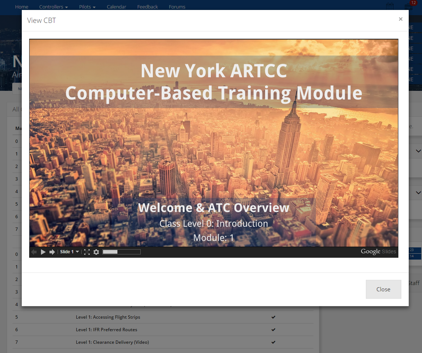This screenshot has height=353, width=422.
Task: Open the briefcase icon with 12 badge
Action: coord(408,7)
